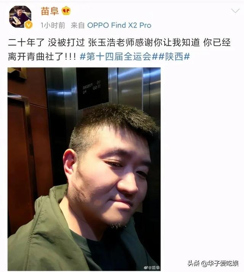This screenshot has height=272, width=244.
Task: Tap the 1小时前 post timestamp
Action: [53, 26]
